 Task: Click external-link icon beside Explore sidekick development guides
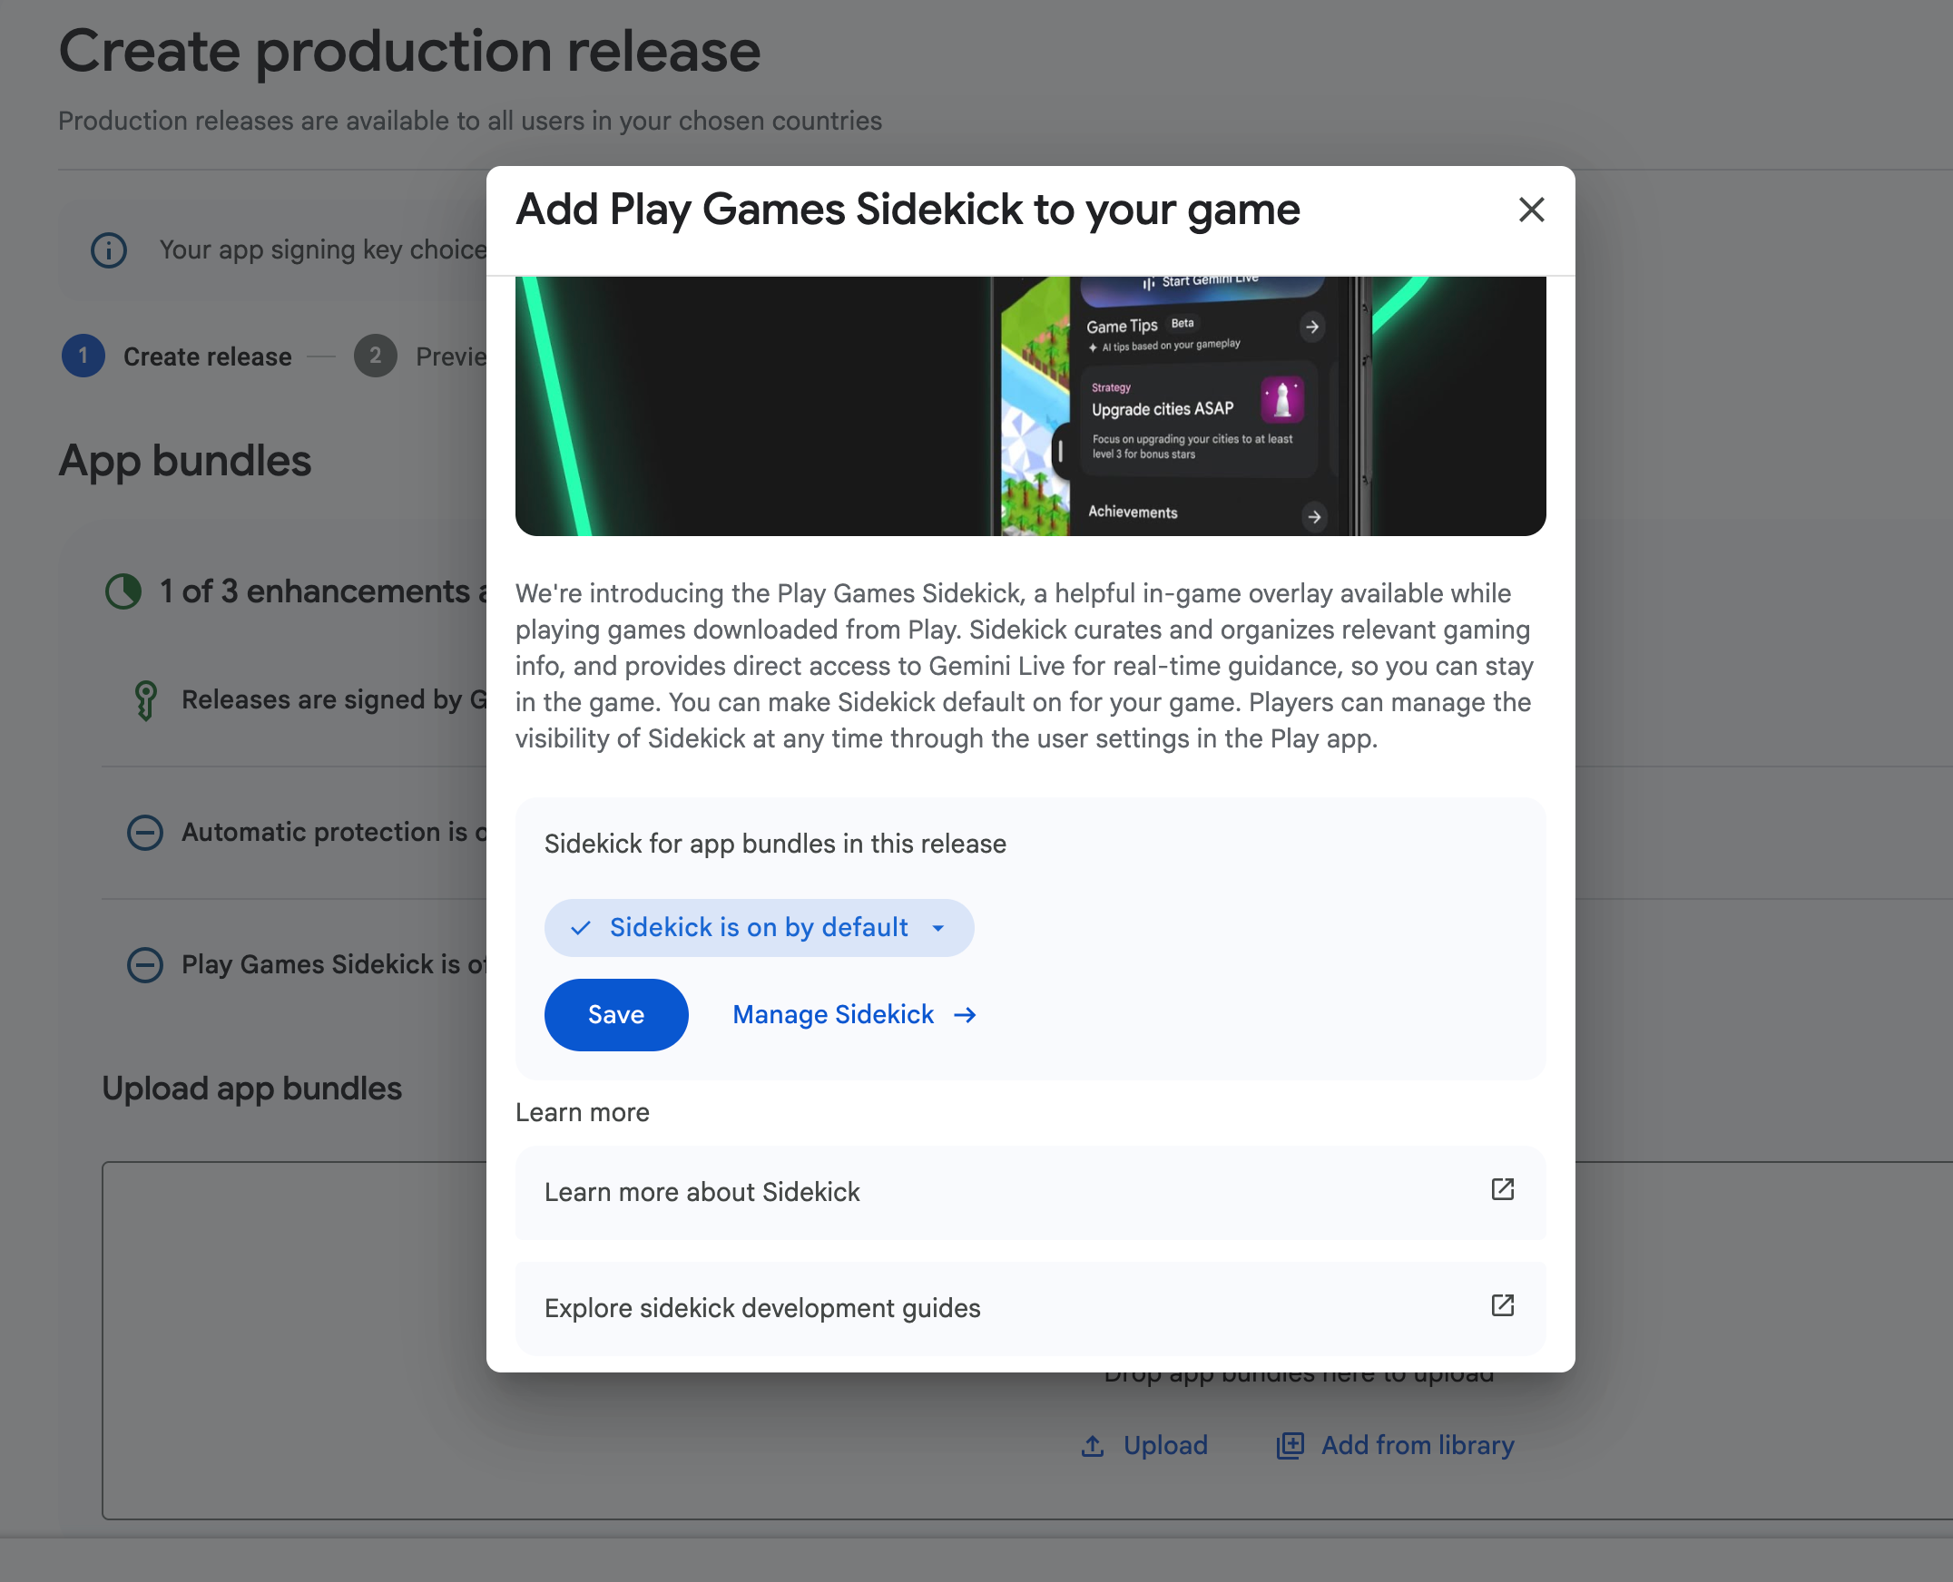click(x=1502, y=1305)
